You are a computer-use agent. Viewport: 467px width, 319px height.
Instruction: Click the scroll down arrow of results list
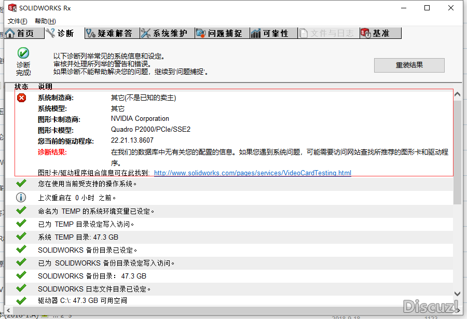click(458, 294)
